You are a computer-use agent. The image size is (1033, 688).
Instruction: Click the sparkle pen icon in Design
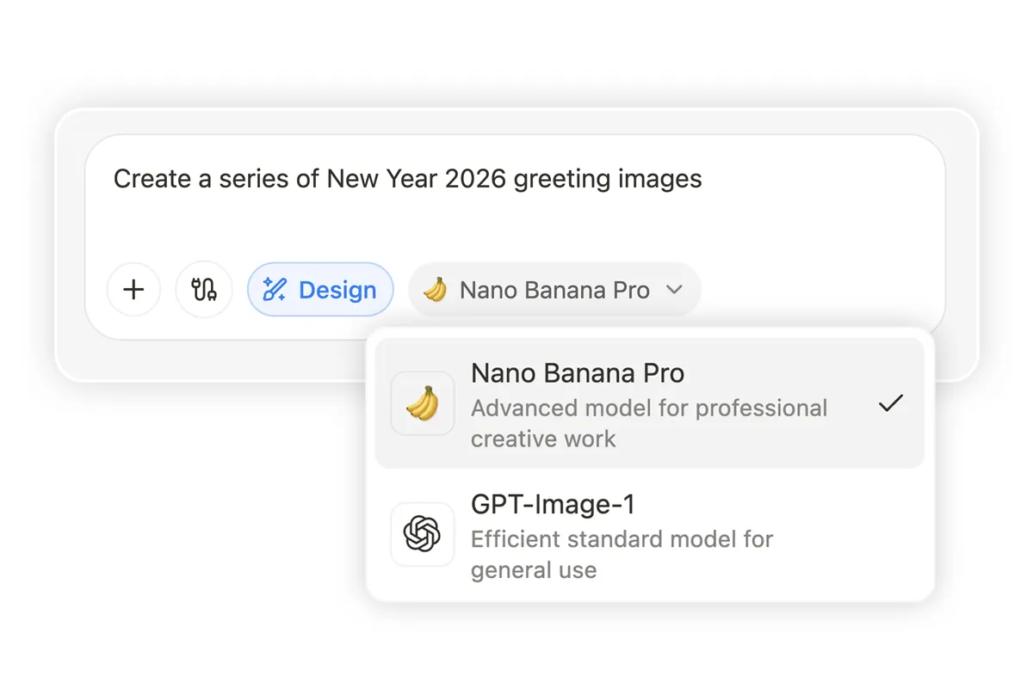pyautogui.click(x=275, y=290)
